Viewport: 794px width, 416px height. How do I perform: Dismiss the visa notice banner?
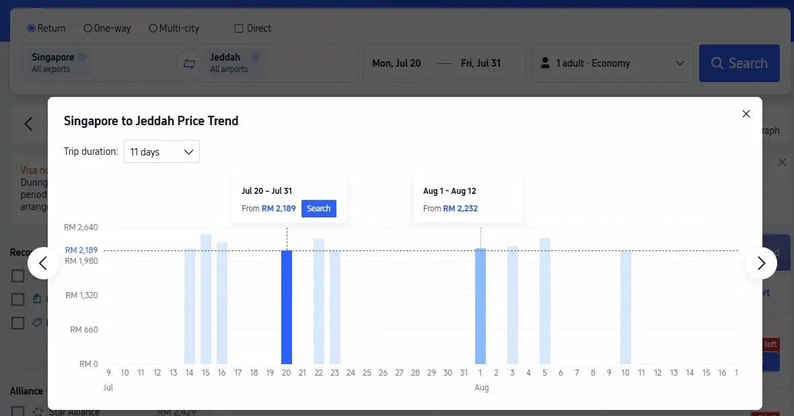(x=782, y=163)
